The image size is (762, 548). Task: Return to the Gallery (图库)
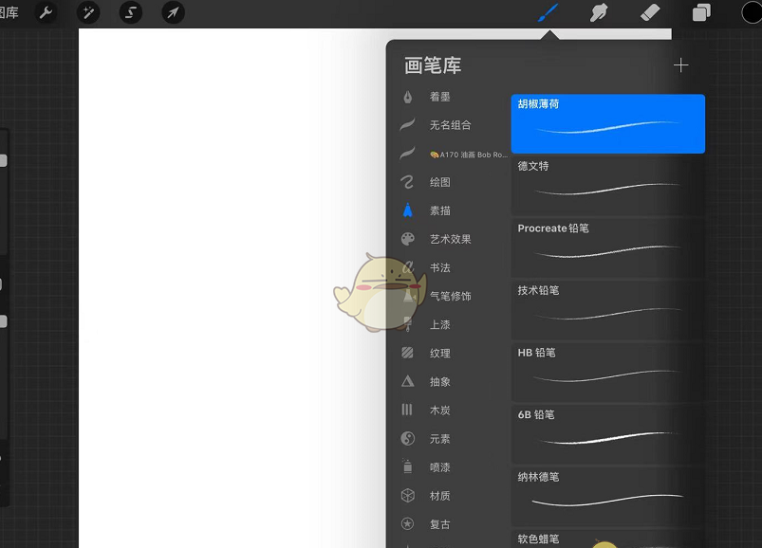click(x=9, y=12)
